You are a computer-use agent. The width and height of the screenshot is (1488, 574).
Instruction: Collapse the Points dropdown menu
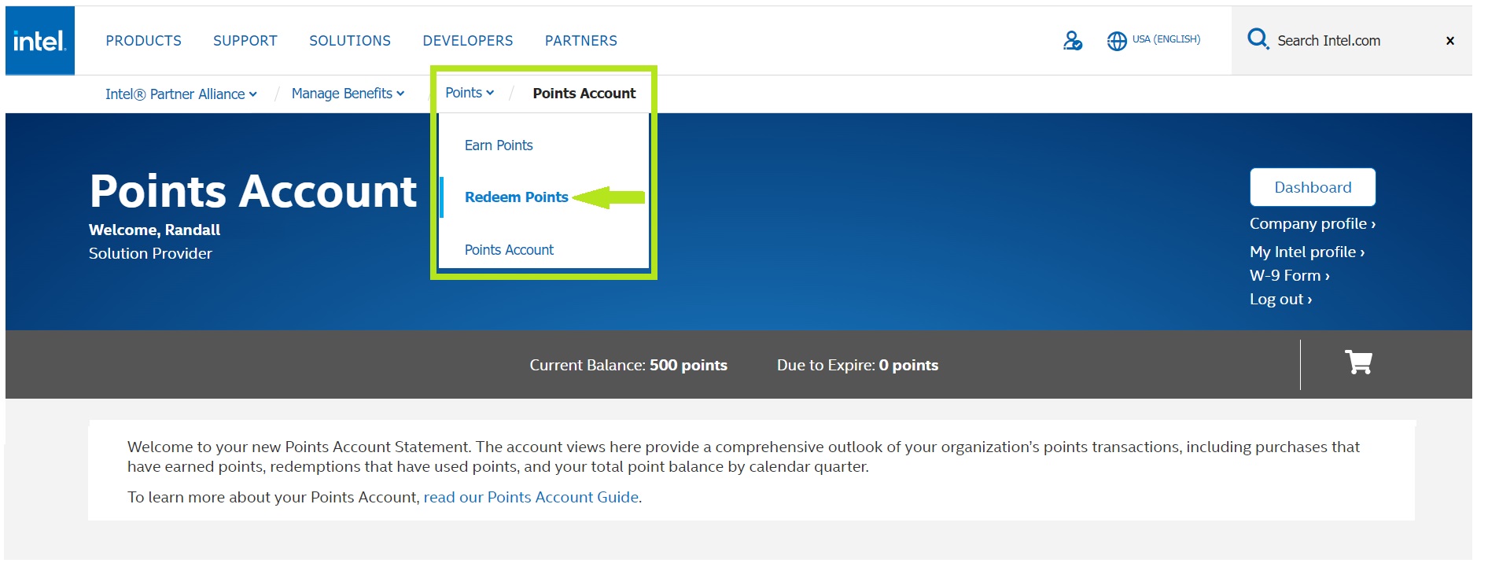point(470,93)
